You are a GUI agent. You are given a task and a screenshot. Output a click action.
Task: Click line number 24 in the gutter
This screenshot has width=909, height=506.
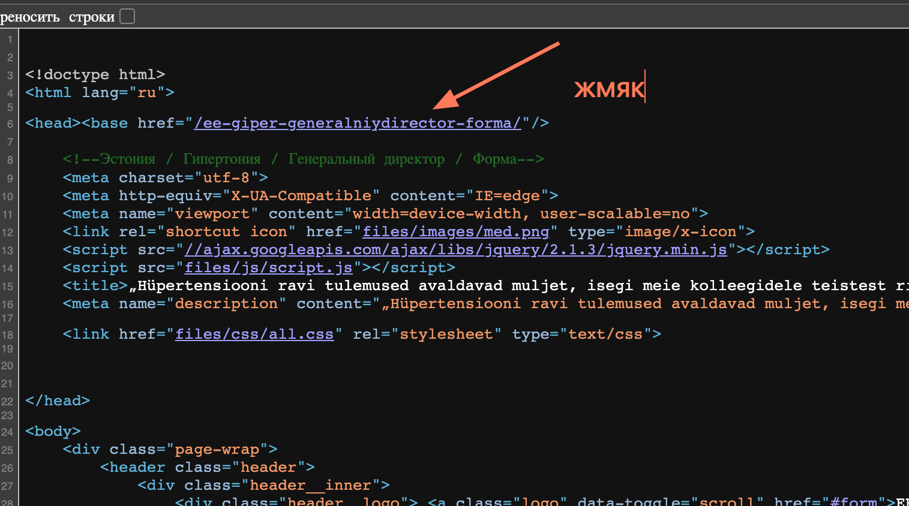point(7,432)
